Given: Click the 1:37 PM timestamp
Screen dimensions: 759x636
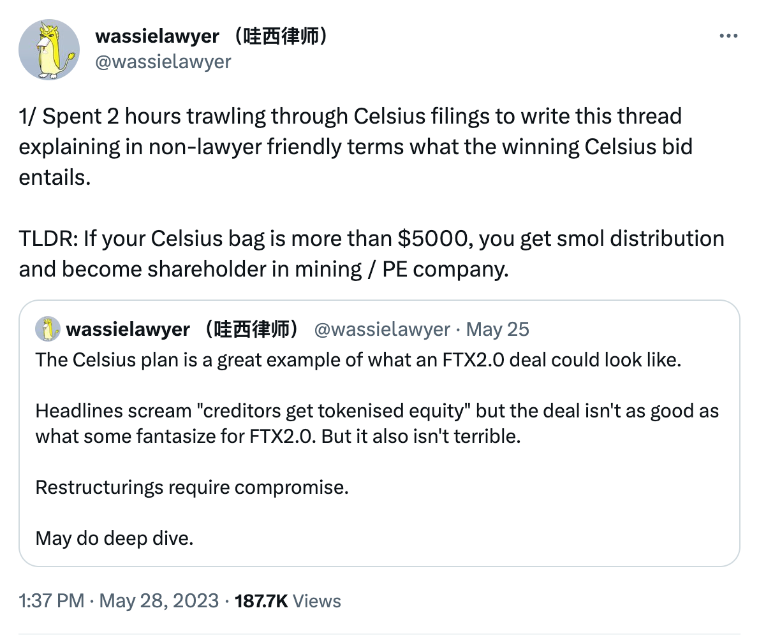Looking at the screenshot, I should (x=52, y=601).
